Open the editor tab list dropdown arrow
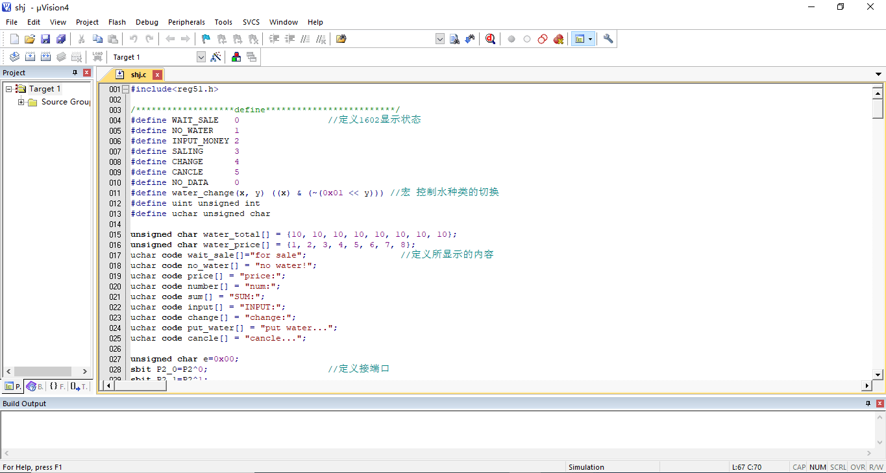 (x=879, y=75)
